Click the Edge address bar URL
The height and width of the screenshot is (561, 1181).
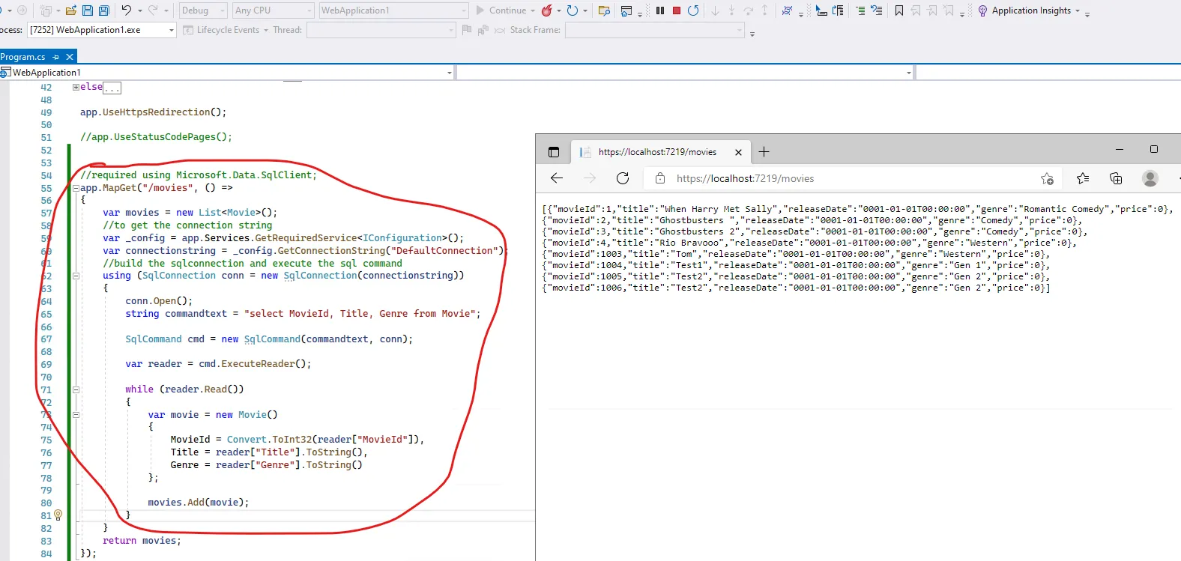pos(745,178)
